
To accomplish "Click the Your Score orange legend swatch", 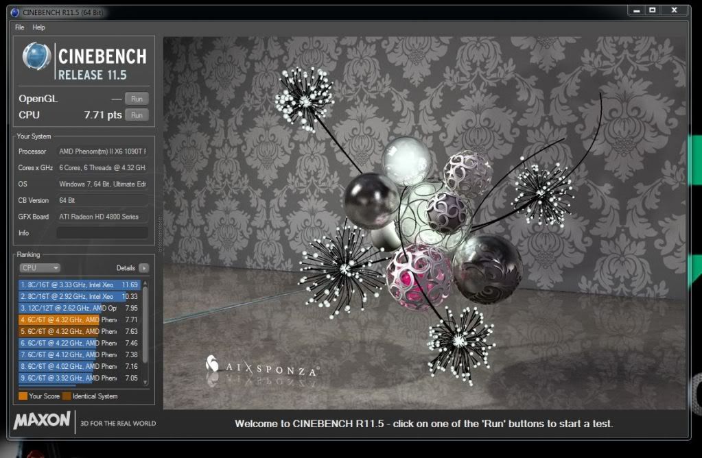I will pyautogui.click(x=23, y=396).
